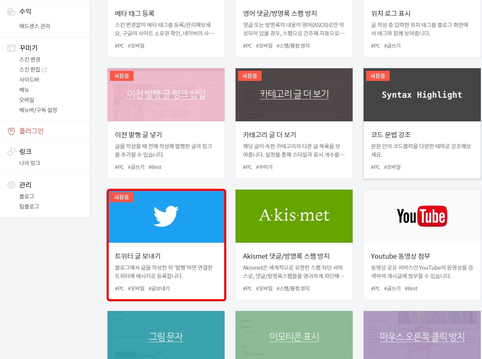The width and height of the screenshot is (482, 359).
Task: Click the 링크 chain icon in sidebar
Action: 11,152
